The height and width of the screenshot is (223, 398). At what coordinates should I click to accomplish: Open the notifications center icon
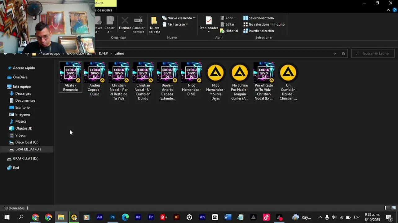(x=389, y=217)
